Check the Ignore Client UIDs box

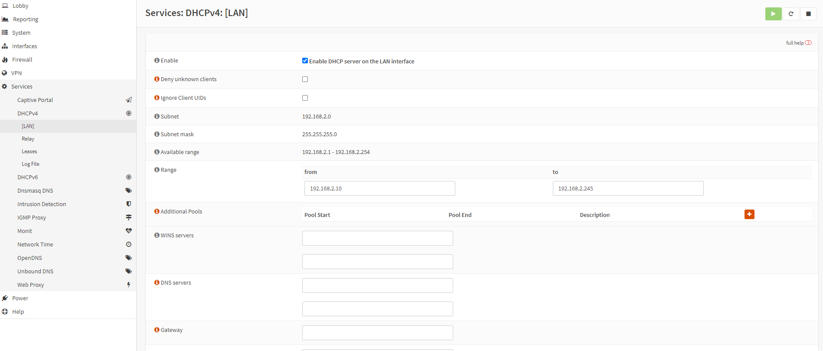pos(305,98)
